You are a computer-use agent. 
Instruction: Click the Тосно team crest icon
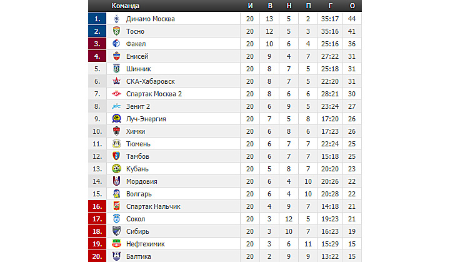coord(116,31)
